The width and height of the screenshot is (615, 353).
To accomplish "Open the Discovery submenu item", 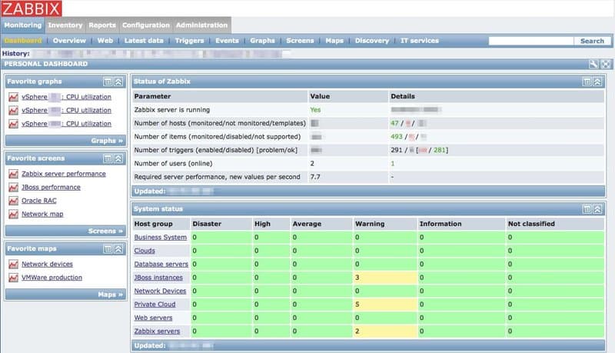I will [x=372, y=41].
